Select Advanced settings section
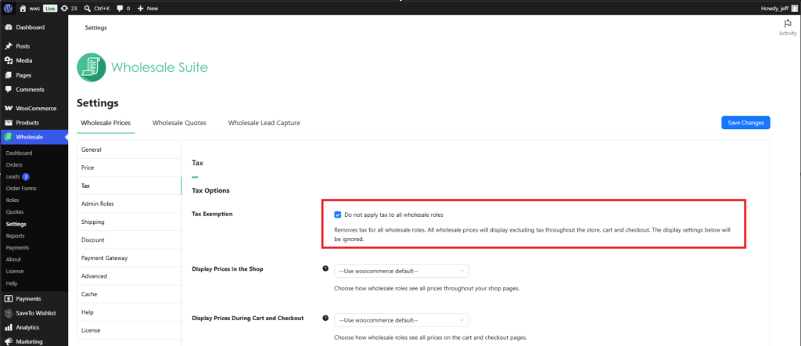Viewport: 801px width, 346px height. click(x=129, y=276)
